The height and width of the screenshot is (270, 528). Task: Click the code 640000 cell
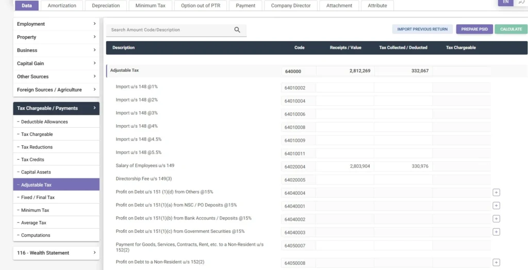pyautogui.click(x=299, y=71)
